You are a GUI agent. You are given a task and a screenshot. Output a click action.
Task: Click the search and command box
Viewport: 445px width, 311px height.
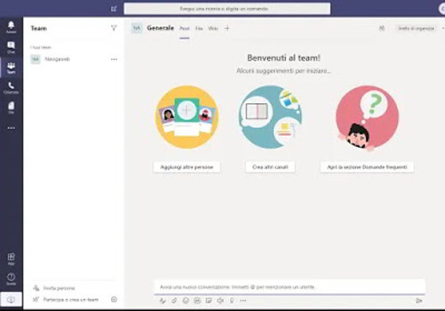[227, 9]
